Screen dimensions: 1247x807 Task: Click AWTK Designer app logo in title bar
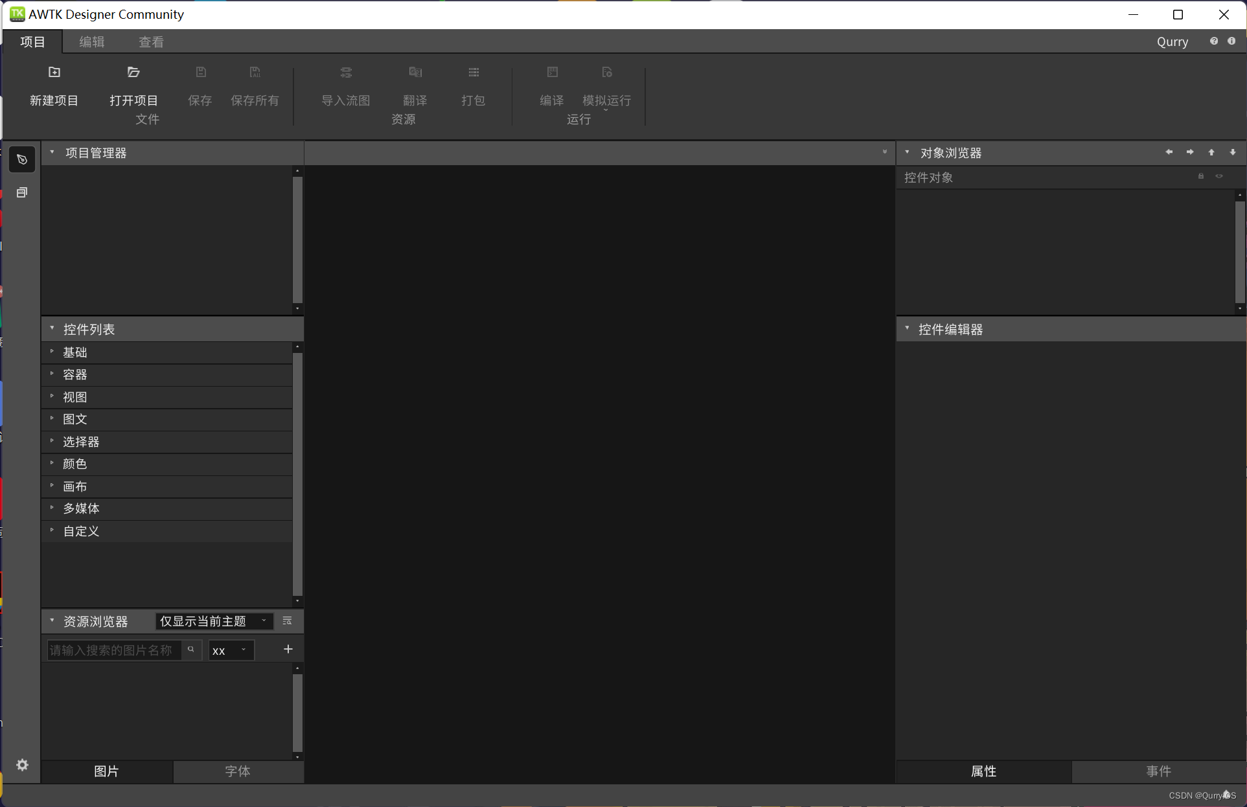coord(17,14)
